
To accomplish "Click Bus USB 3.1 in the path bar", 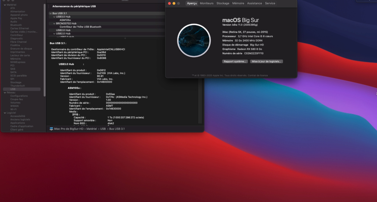I will (117, 129).
